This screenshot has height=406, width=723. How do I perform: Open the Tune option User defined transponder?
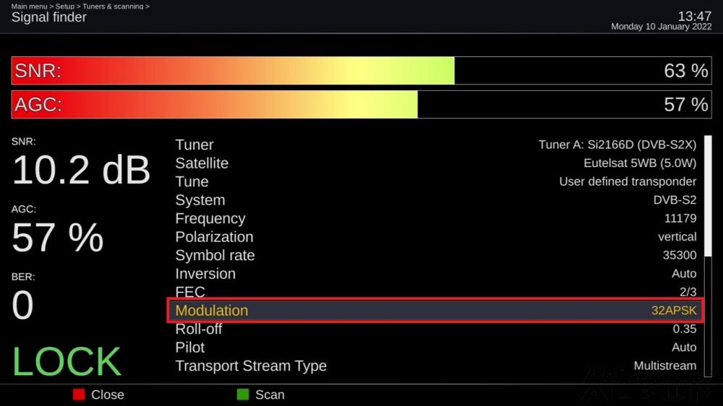tap(435, 181)
